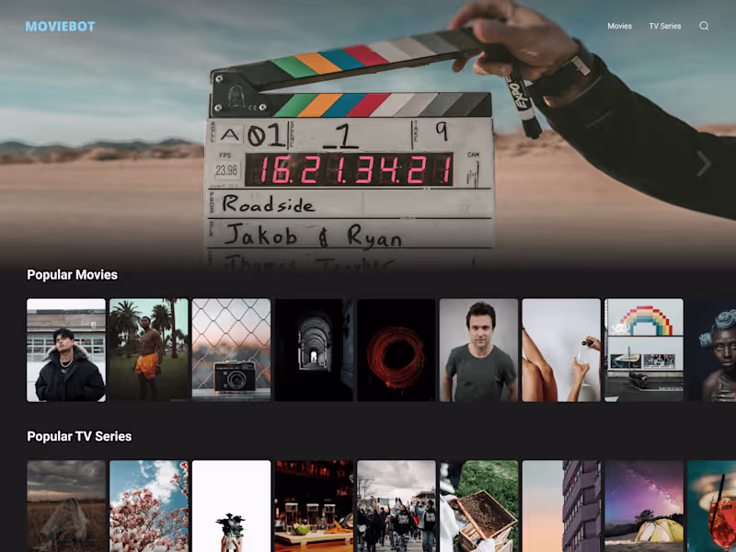
Task: Open movie poster with red light ring
Action: [x=397, y=351]
